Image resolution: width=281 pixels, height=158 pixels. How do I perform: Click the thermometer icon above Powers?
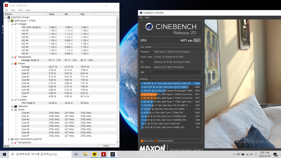pyautogui.click(x=16, y=57)
